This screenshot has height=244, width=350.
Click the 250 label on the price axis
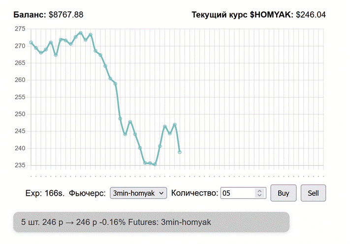(20, 114)
